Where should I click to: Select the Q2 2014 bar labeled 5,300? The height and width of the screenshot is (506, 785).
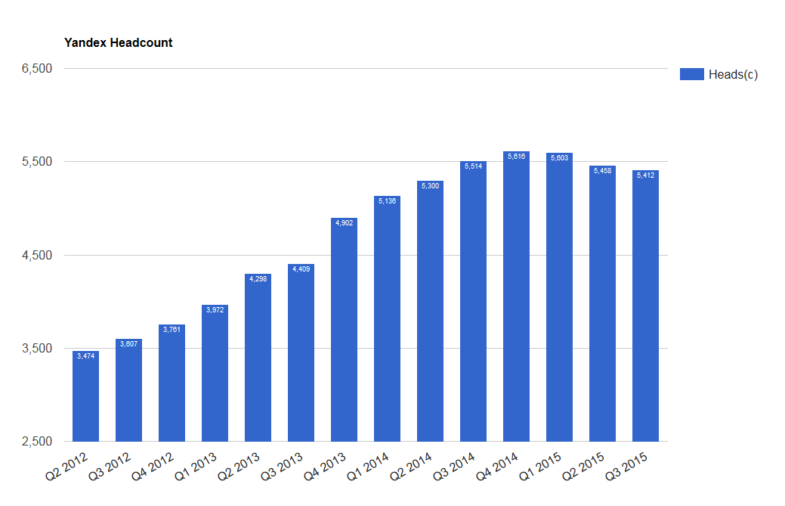click(x=430, y=311)
